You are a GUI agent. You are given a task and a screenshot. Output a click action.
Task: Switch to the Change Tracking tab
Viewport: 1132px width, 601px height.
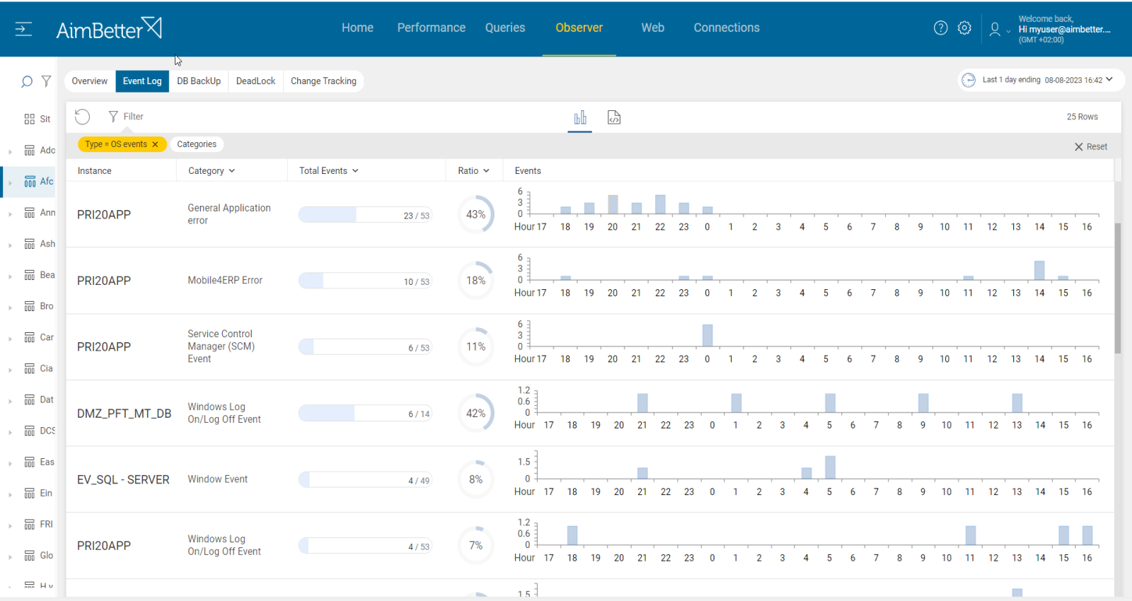pos(323,81)
